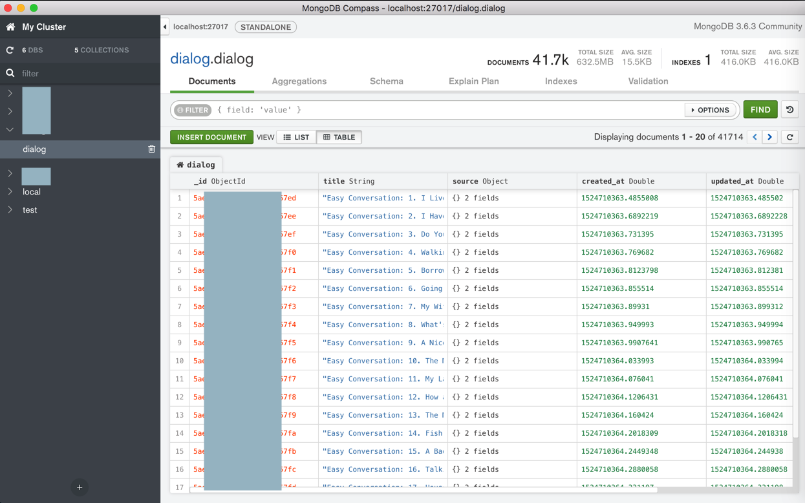Click created_at value 1524710363.4855008
This screenshot has width=805, height=503.
(619, 198)
